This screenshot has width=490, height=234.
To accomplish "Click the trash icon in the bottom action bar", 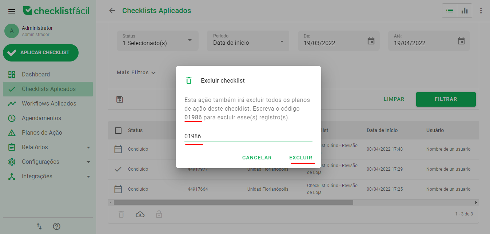I will click(121, 214).
